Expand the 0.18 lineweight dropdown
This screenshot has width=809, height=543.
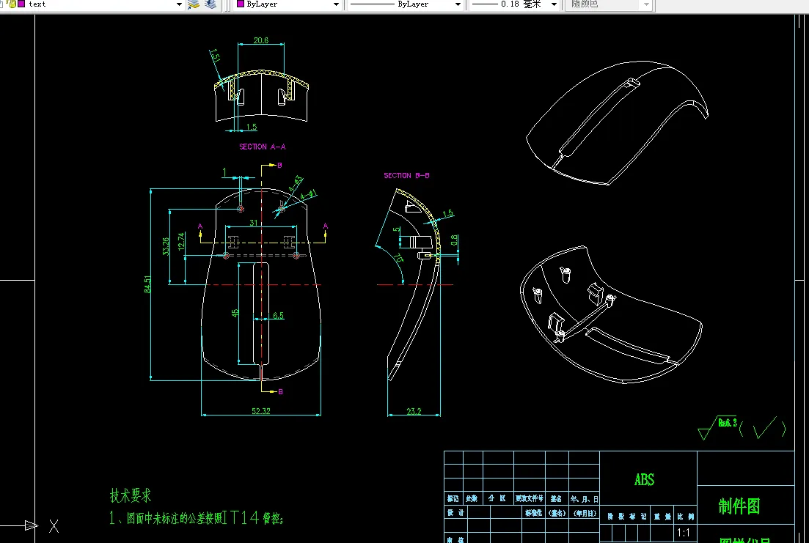coord(554,4)
